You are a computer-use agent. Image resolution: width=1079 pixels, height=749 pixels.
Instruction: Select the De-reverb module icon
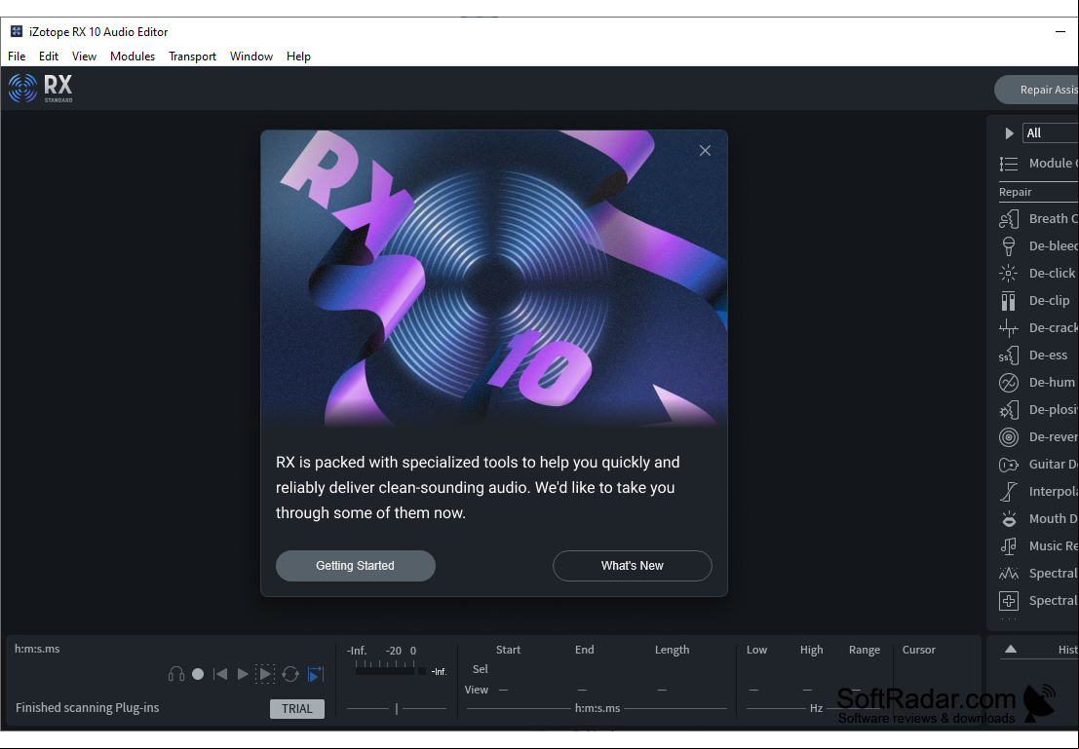tap(1009, 436)
